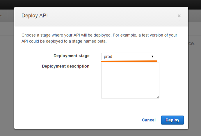Screen dimensions: 201x136
Task: Click the orange underline below the stage selector
Action: [129, 61]
